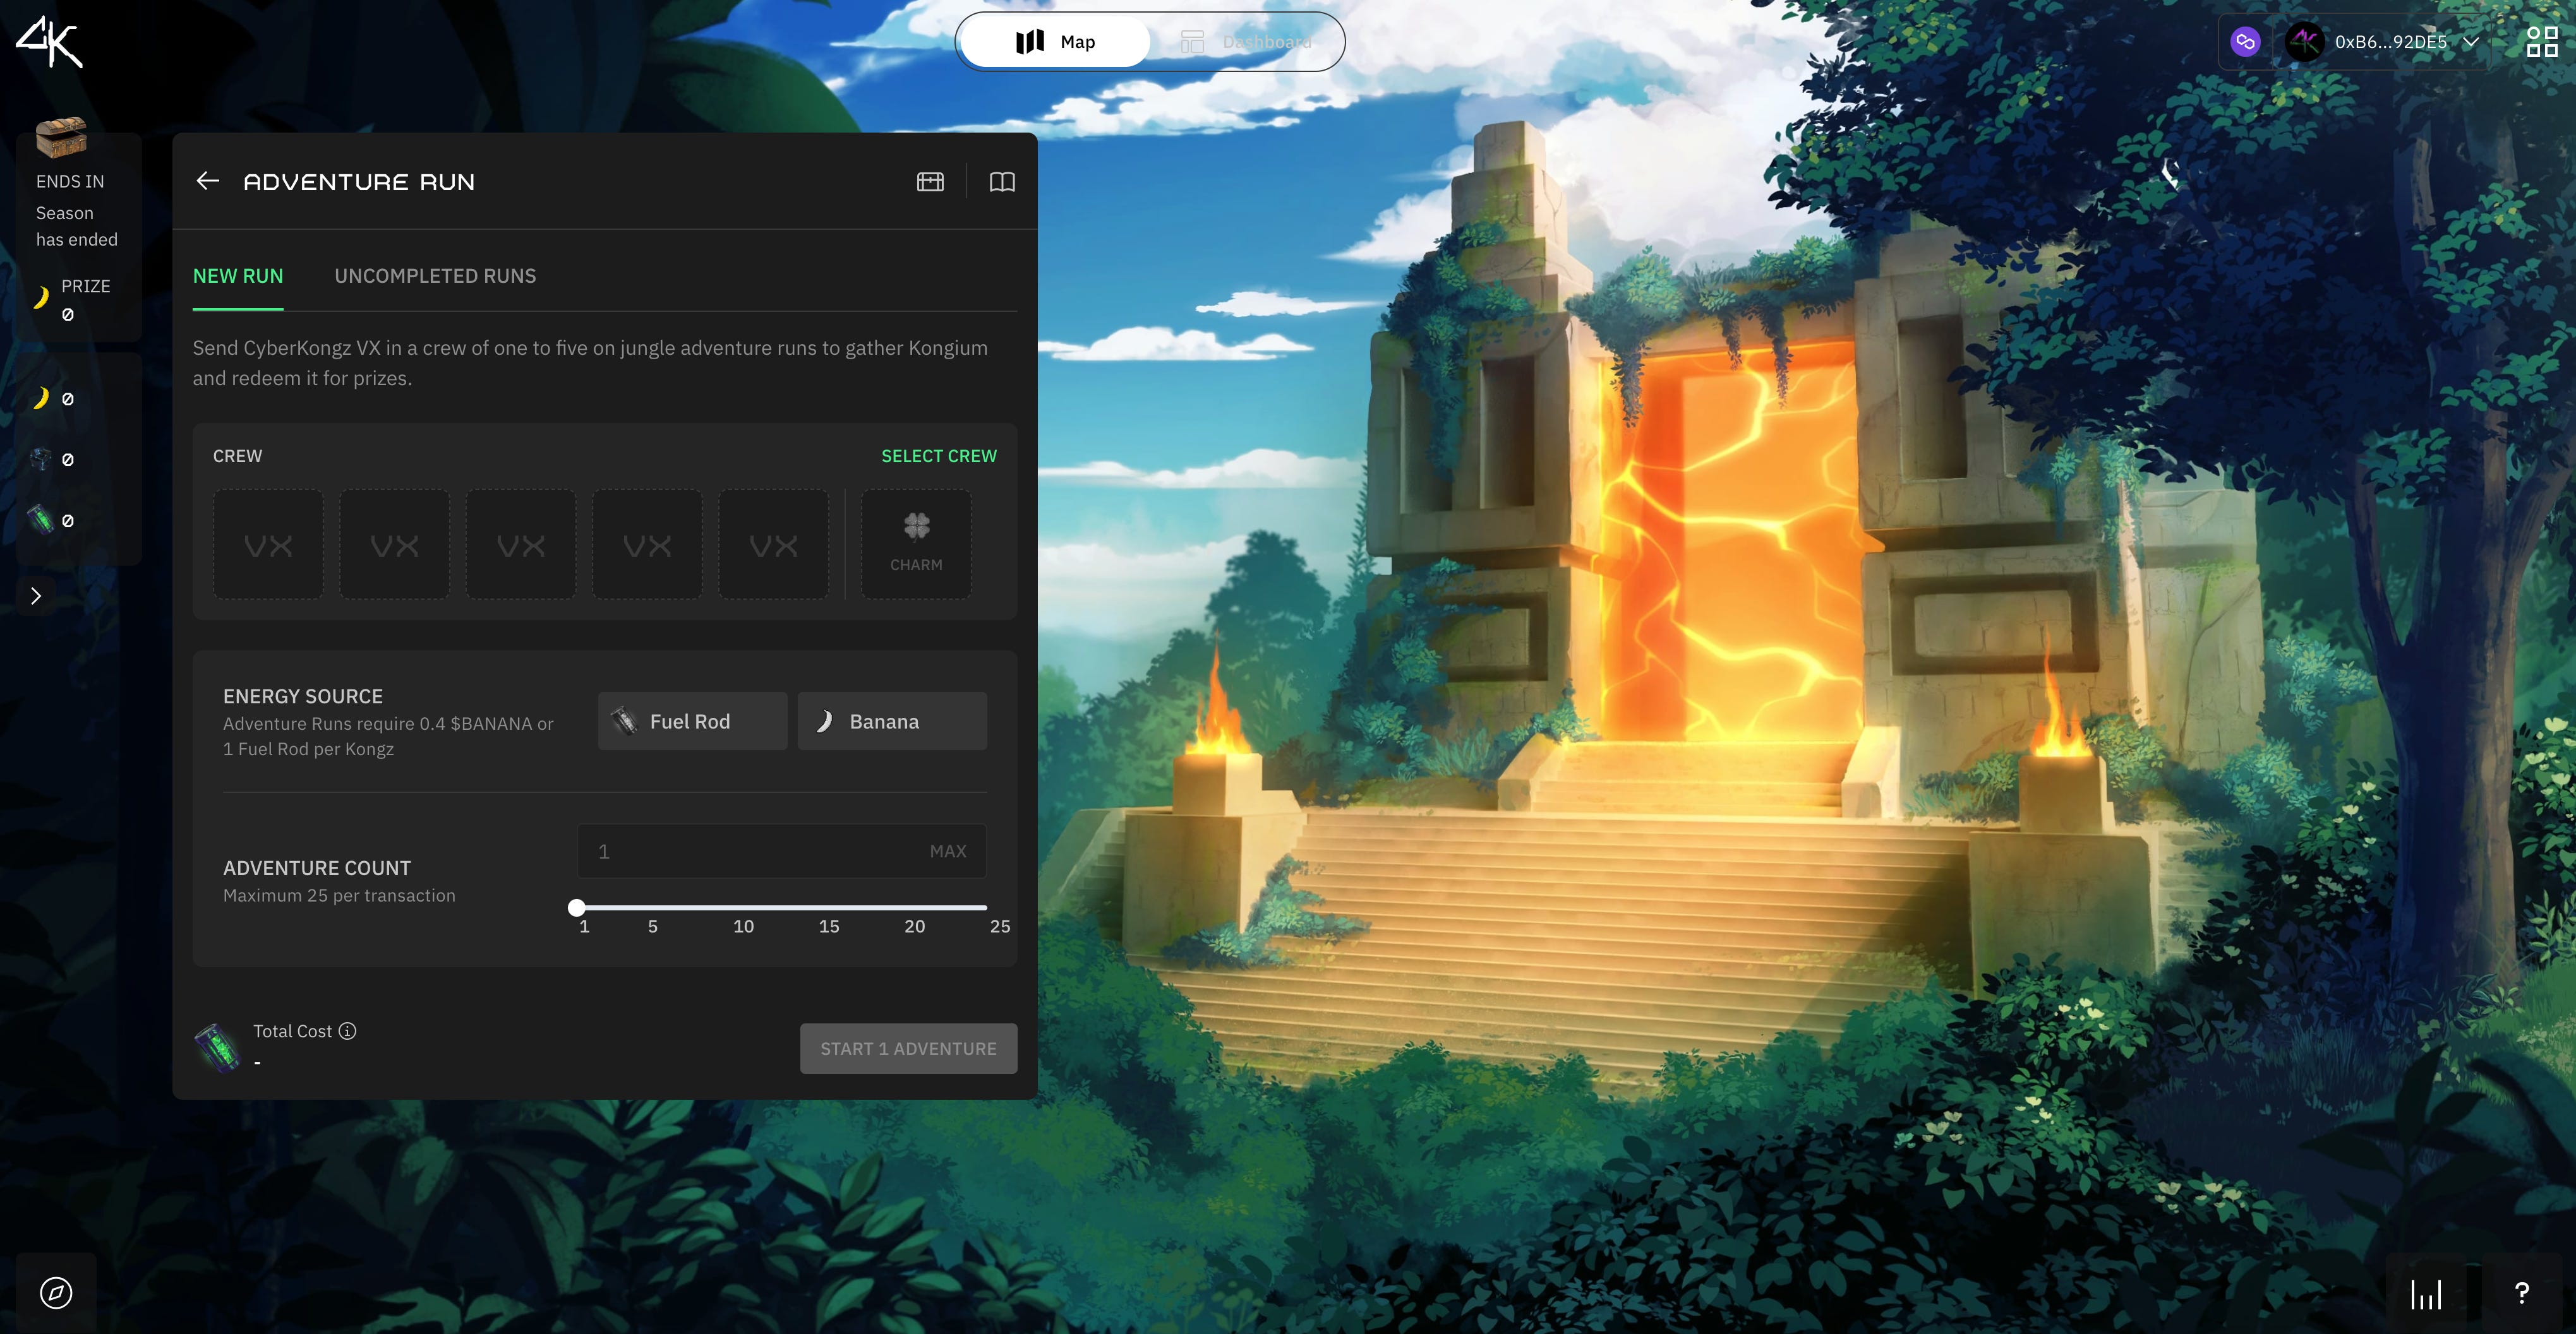
Task: Expand the wallet address dropdown
Action: click(x=2471, y=42)
